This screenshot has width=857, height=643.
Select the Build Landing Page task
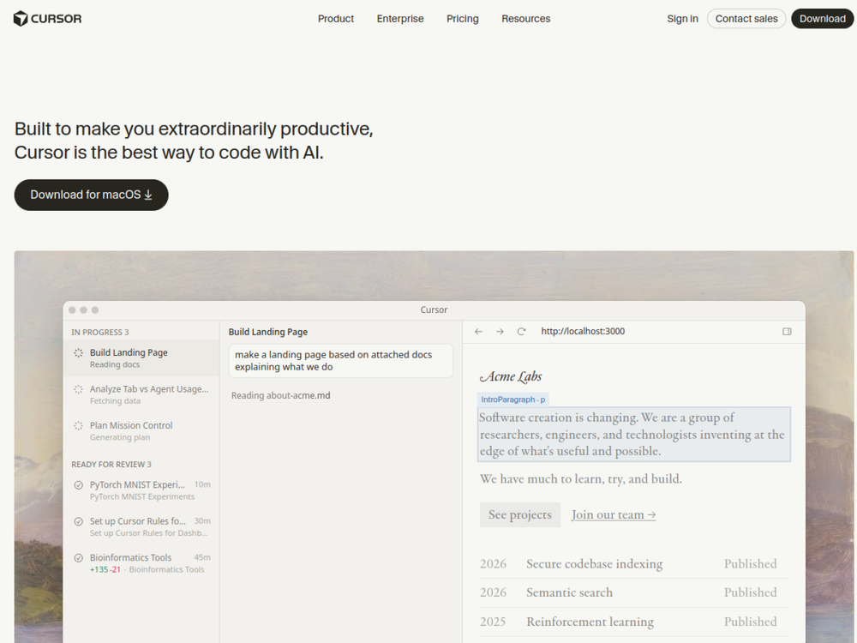(x=141, y=358)
